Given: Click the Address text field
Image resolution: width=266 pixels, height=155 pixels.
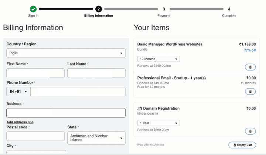Looking at the screenshot, I should pyautogui.click(x=66, y=113).
